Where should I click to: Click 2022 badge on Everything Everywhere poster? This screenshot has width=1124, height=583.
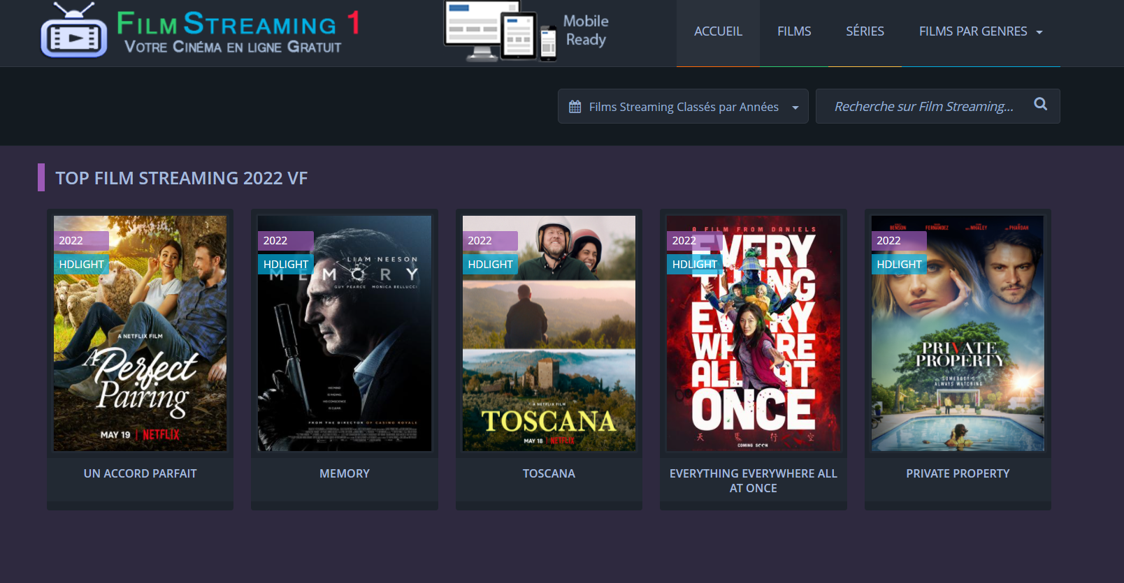(694, 241)
